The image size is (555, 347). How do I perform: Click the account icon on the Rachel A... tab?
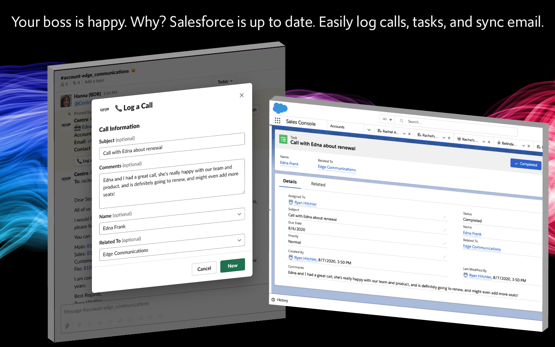point(379,131)
